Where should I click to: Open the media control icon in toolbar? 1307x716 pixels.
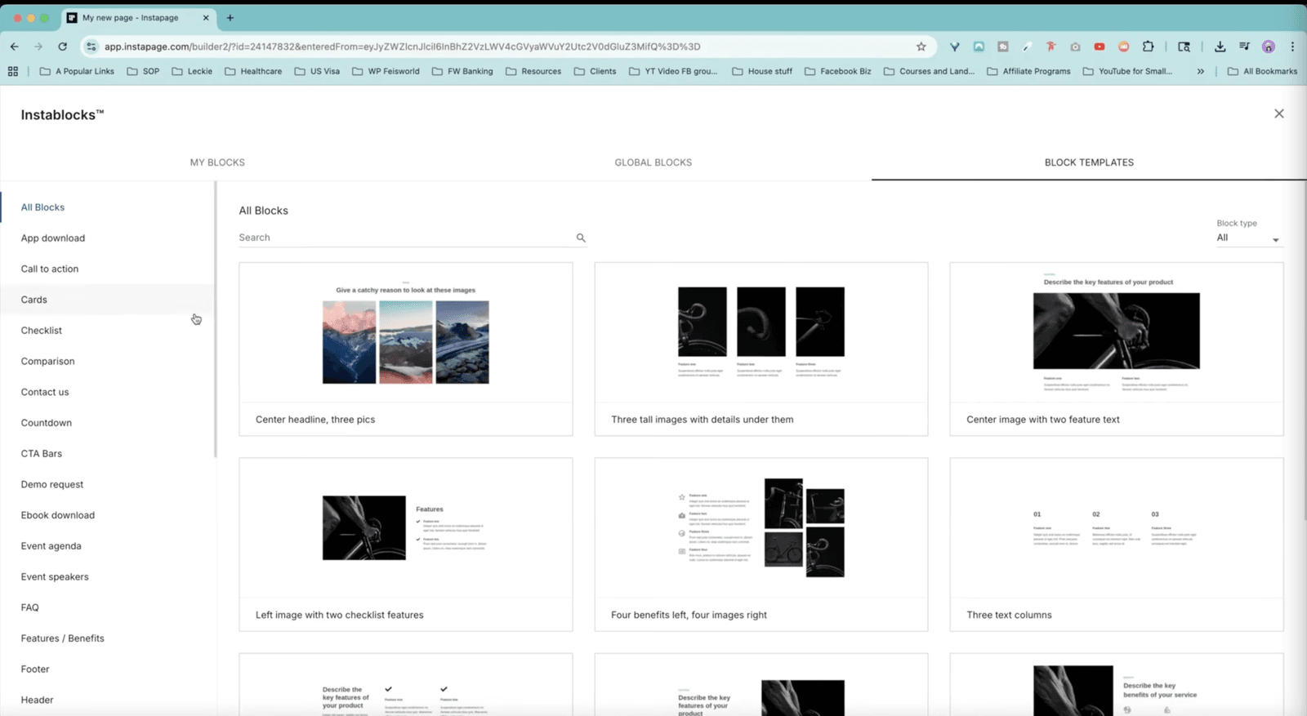[1244, 47]
